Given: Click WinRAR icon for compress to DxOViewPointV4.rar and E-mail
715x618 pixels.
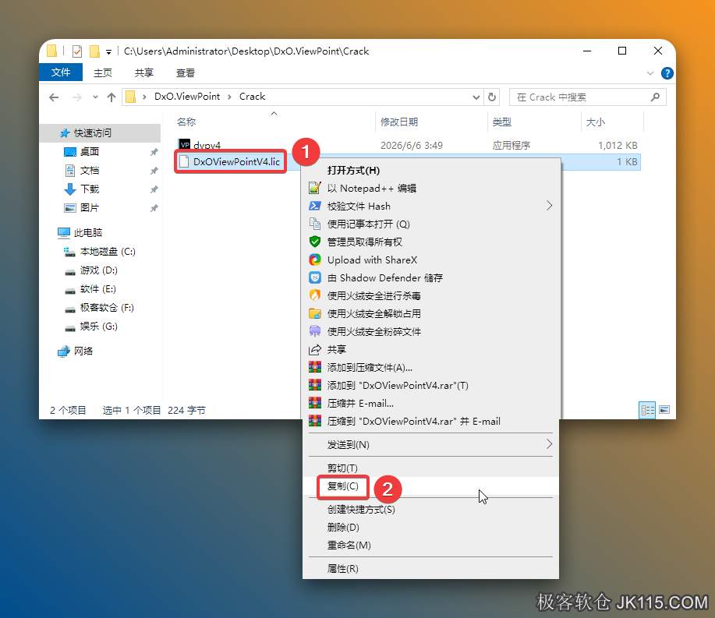Looking at the screenshot, I should click(315, 421).
